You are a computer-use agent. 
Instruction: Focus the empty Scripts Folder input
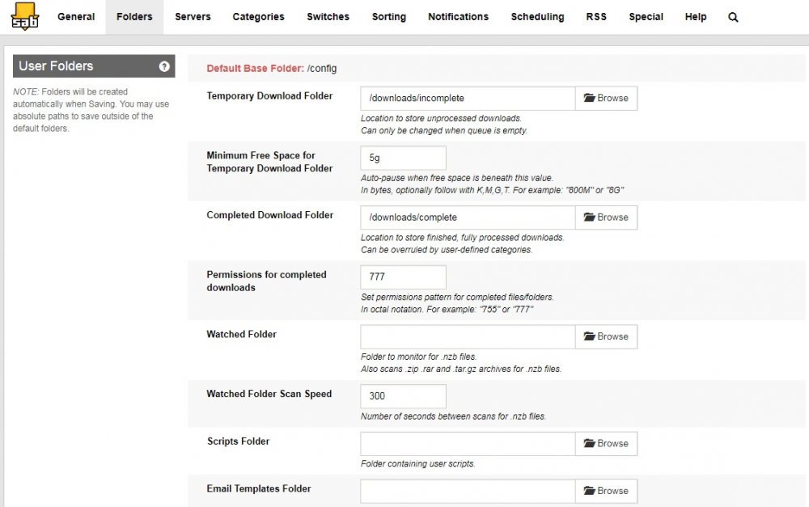[468, 444]
